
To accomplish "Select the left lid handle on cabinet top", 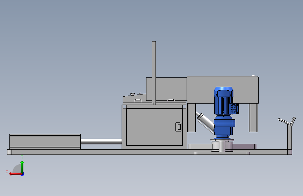I will [x=138, y=100].
